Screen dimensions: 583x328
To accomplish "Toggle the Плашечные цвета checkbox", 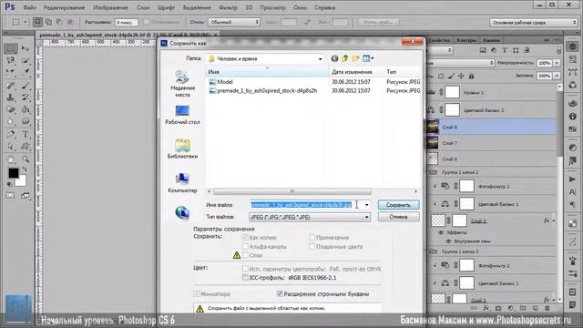I will click(312, 246).
